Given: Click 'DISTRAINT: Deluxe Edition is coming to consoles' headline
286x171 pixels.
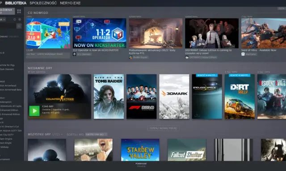Looking at the screenshot, I should click(x=208, y=52).
